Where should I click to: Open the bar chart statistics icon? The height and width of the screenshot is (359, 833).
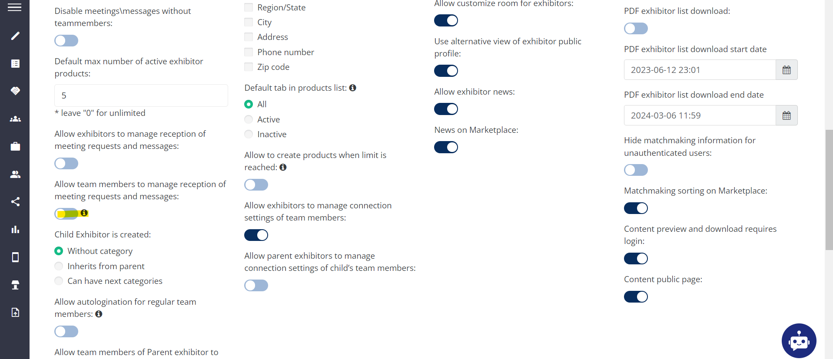point(15,230)
